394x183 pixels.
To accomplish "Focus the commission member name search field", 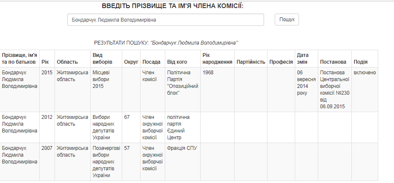I will (166, 20).
